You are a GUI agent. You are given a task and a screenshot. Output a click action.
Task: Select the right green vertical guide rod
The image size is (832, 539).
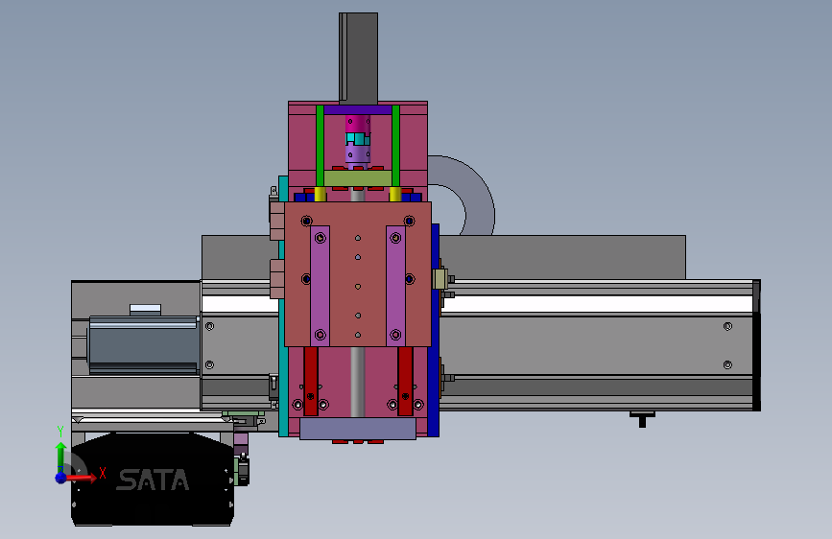coord(395,146)
